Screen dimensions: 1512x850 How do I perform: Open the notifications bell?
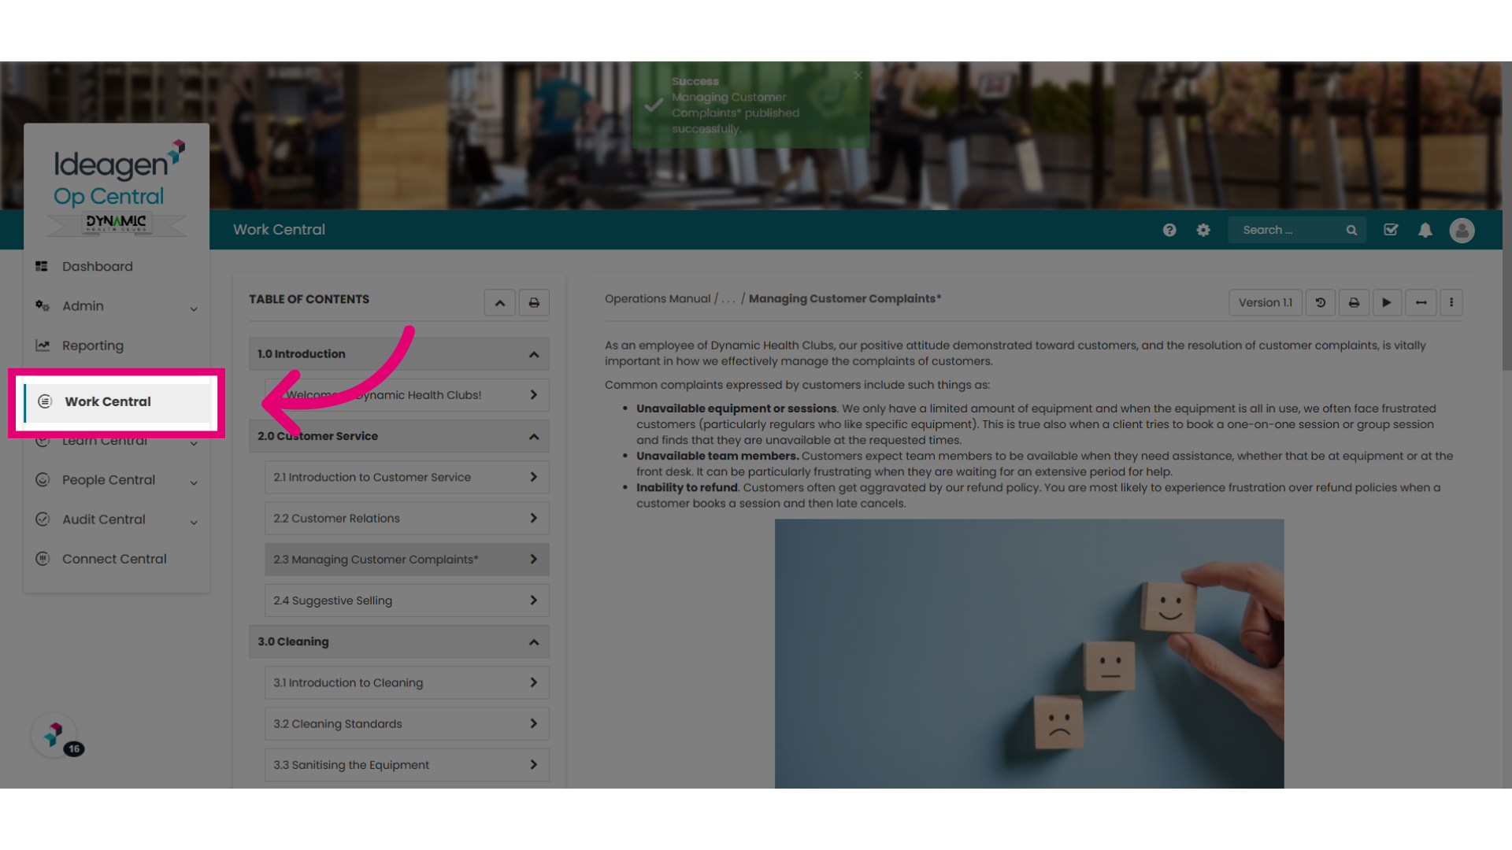tap(1425, 230)
